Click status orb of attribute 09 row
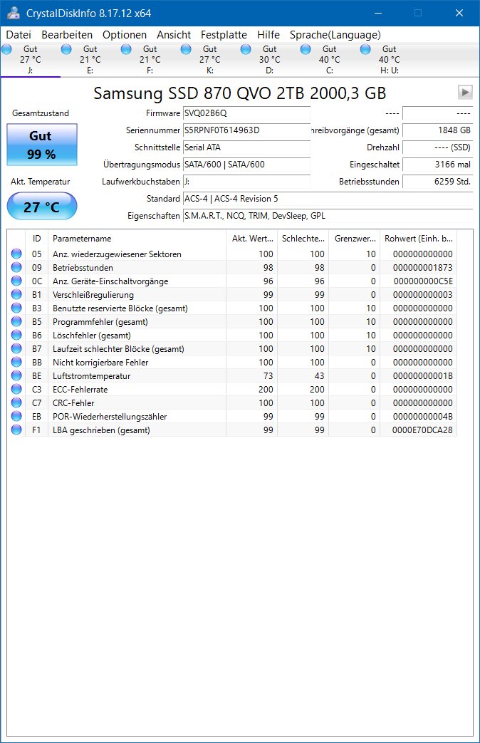 click(x=16, y=267)
